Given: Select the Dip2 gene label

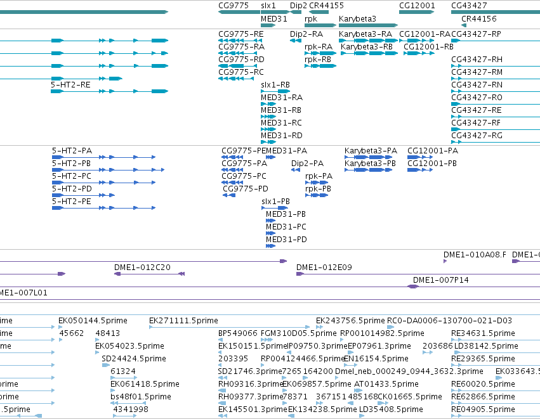Looking at the screenshot, I should 298,6.
